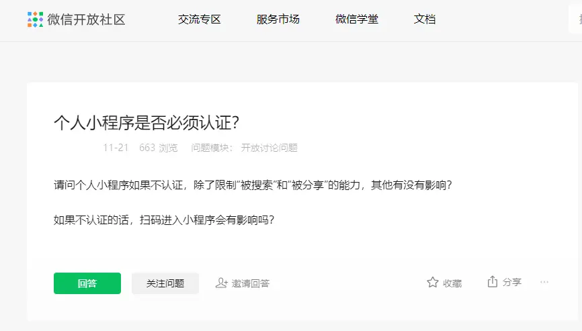
Task: Open the three-dot more options menu
Action: pyautogui.click(x=544, y=282)
